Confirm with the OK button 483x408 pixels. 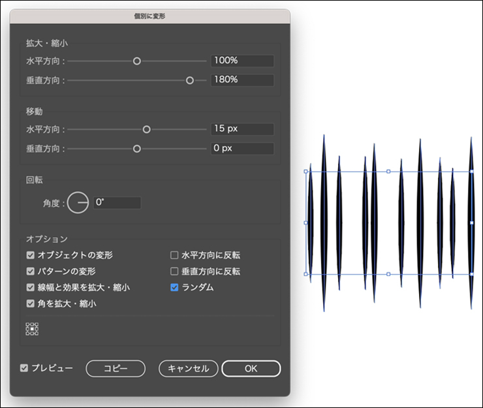[x=251, y=369]
